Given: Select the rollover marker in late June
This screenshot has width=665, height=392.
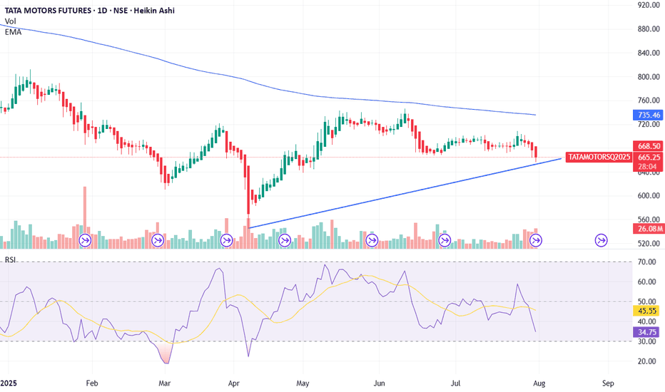Looking at the screenshot, I should [x=445, y=241].
